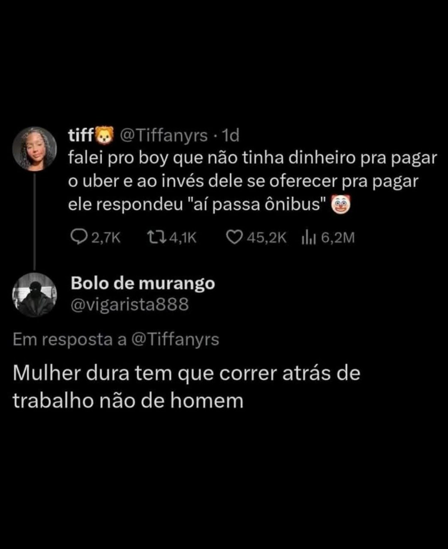Click the clown face emoji in tweet
Screen dimensions: 448x549
(341, 205)
